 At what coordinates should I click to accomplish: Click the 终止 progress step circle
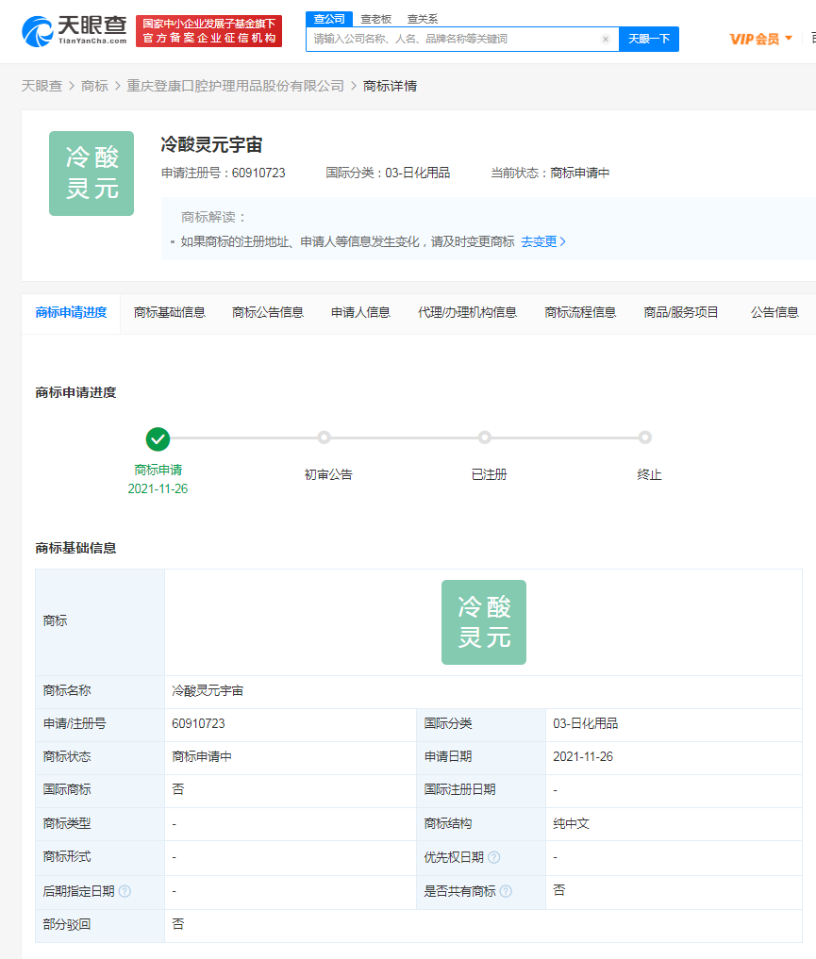[644, 438]
